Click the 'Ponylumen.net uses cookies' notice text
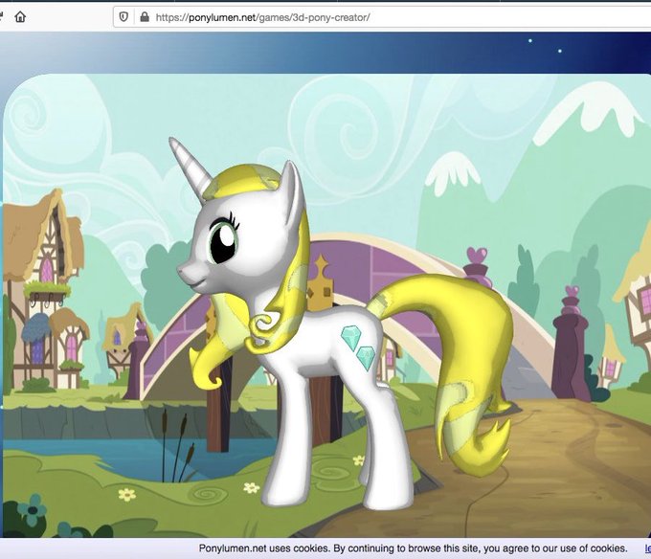Viewport: 651px width, 559px height. [414, 548]
